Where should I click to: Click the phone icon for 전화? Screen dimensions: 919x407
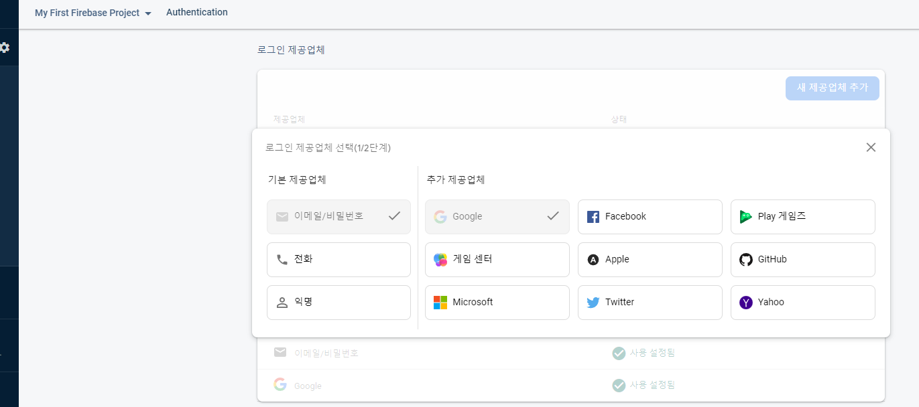pos(282,260)
